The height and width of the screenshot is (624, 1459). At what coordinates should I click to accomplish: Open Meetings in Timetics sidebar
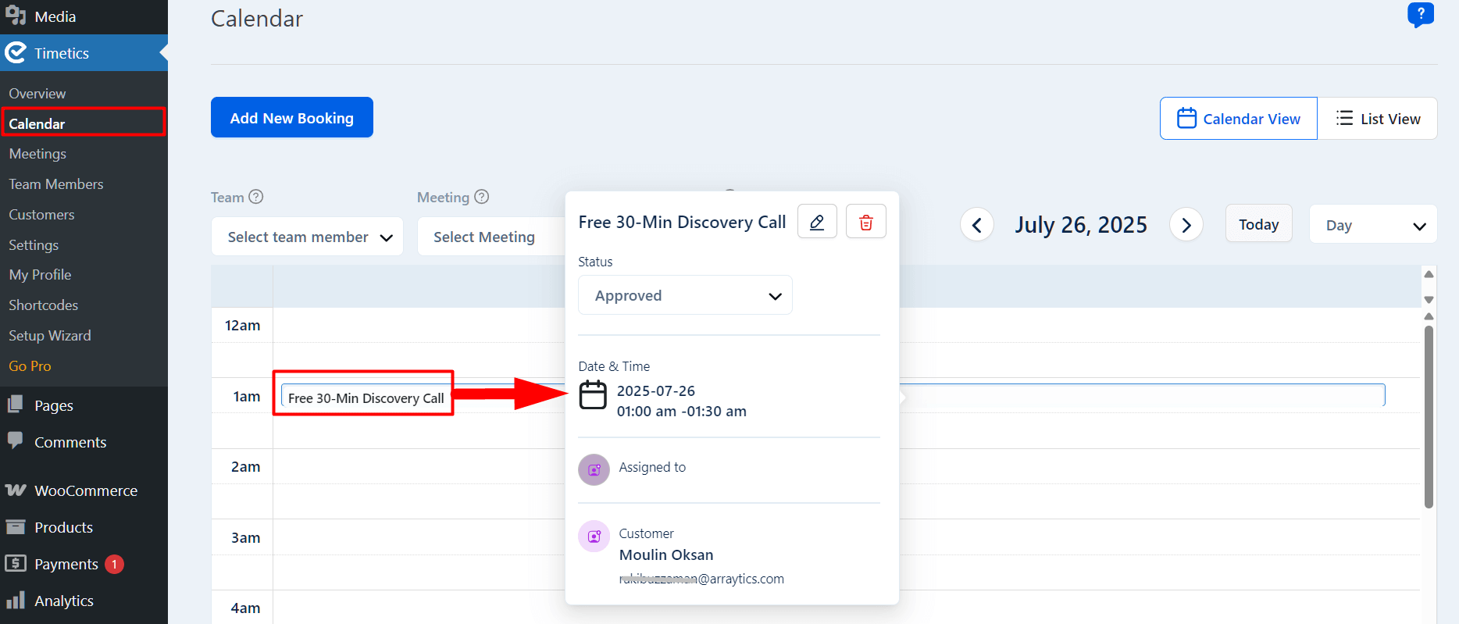coord(37,154)
